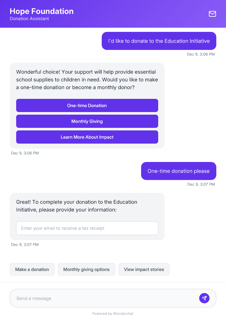Click the Great! donation information message bubble
Viewport: 226px width, 322px height.
click(x=87, y=206)
